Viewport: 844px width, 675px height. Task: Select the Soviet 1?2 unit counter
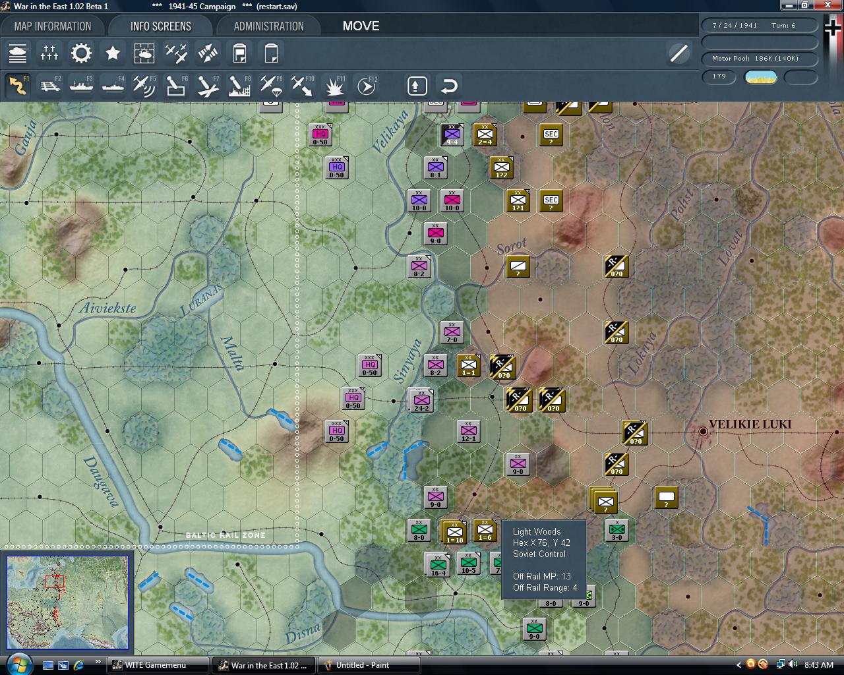pos(501,167)
